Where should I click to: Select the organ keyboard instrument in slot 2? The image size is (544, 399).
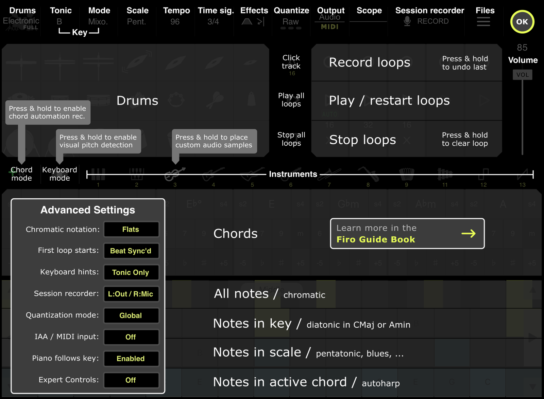point(136,174)
